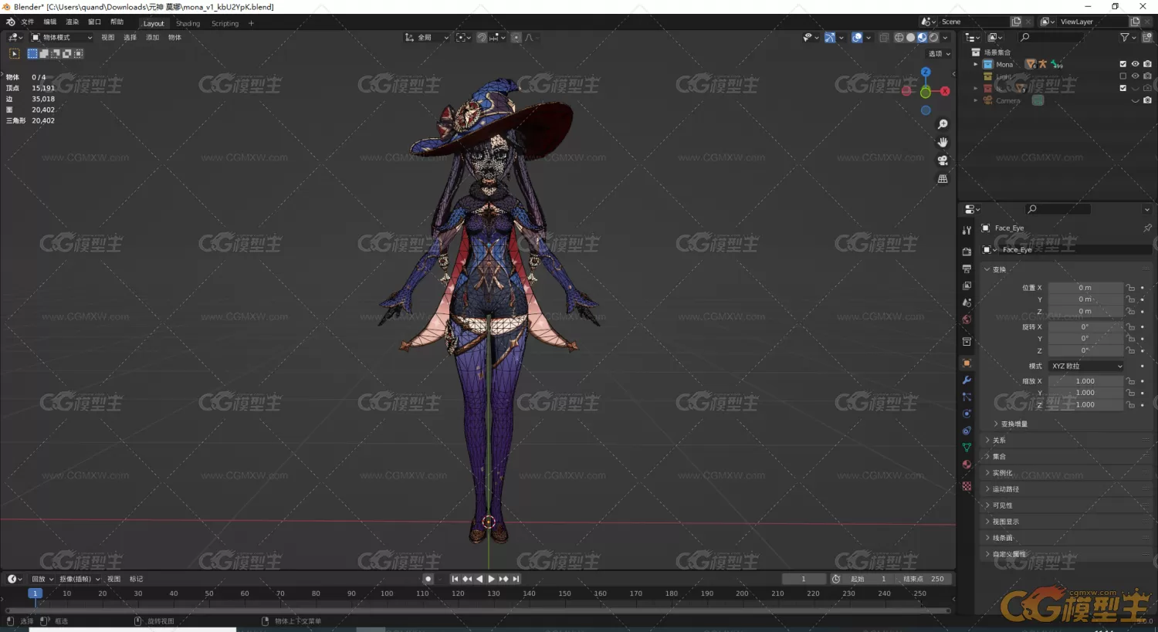Open the World properties tab

pyautogui.click(x=967, y=319)
